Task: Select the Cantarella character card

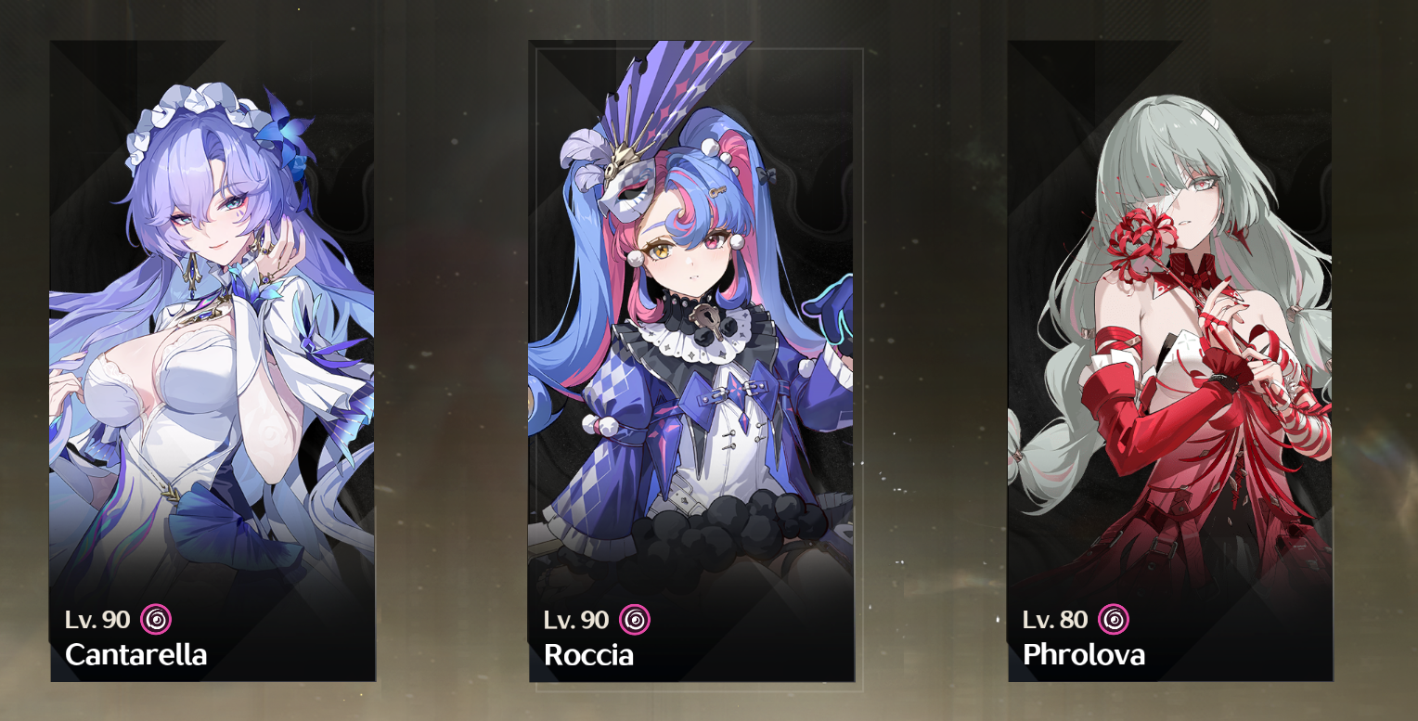Action: click(x=213, y=361)
